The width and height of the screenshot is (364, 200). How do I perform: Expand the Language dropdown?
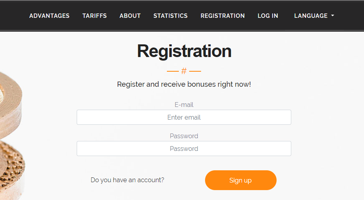click(x=311, y=16)
